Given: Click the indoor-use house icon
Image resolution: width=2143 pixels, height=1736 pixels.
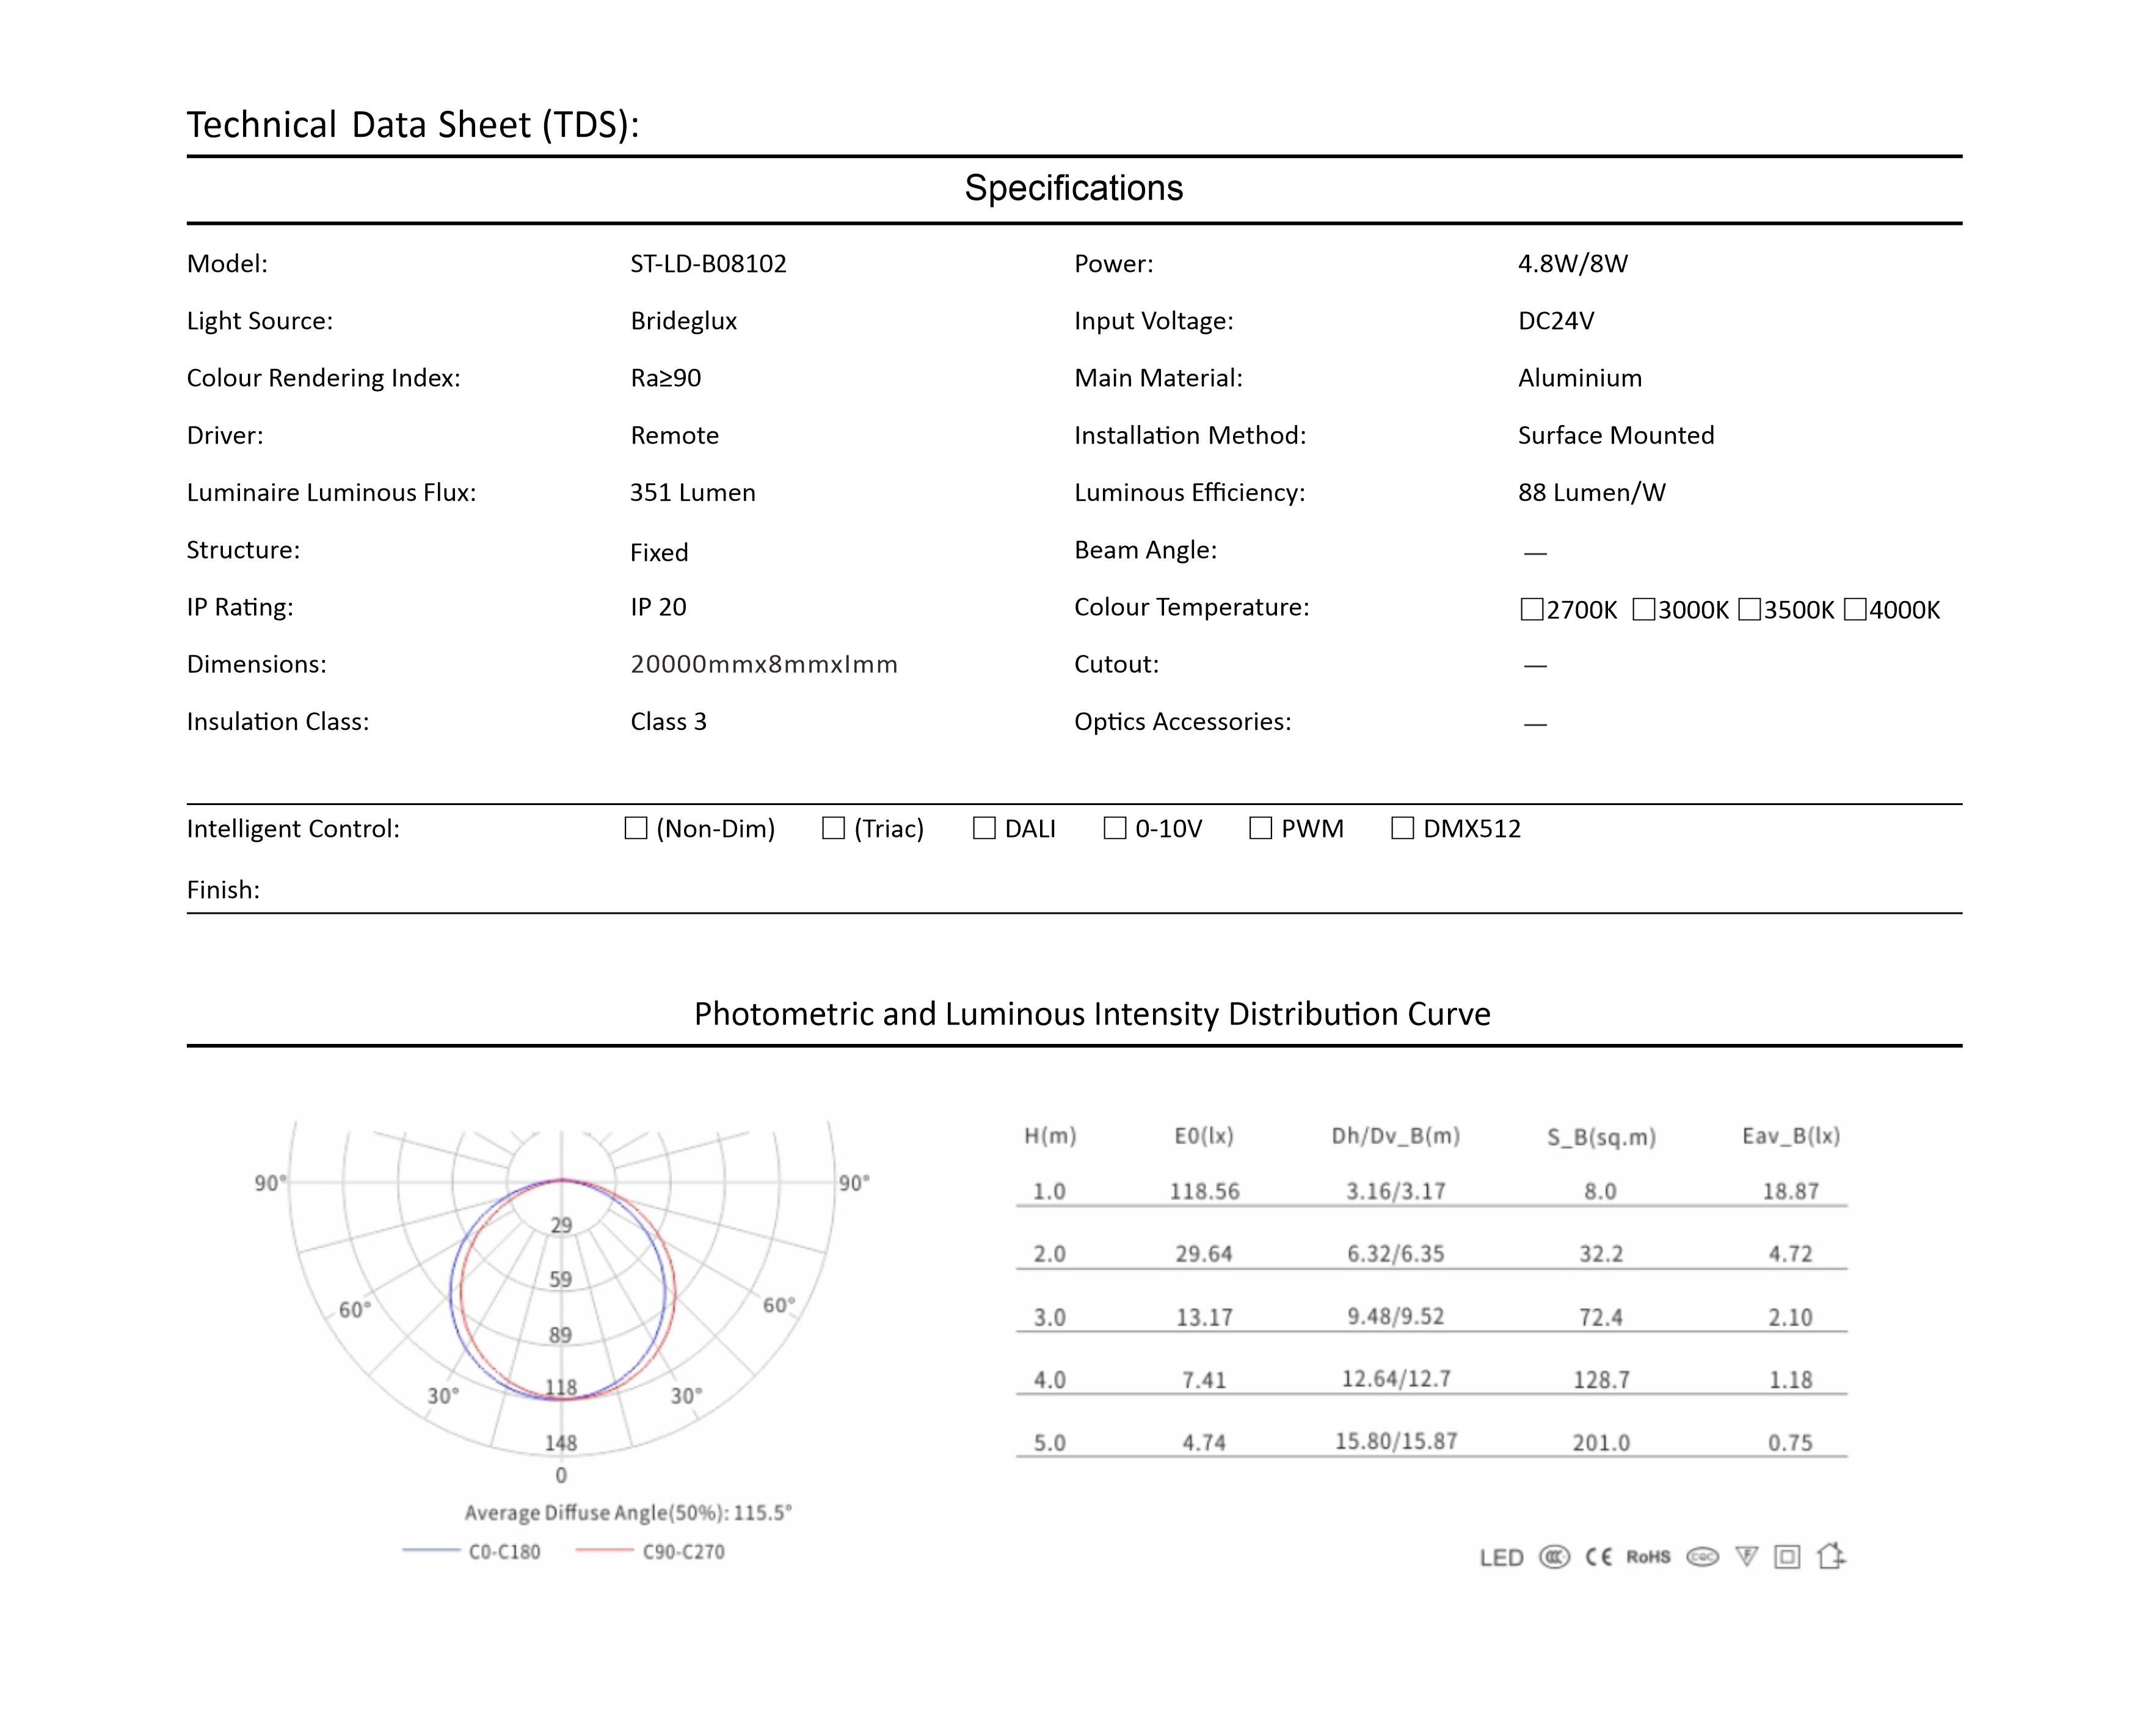Looking at the screenshot, I should [1831, 1556].
